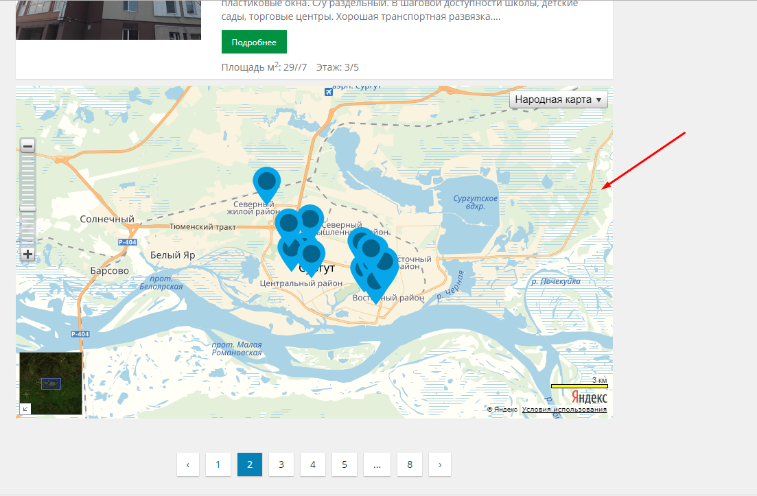Click the р. Почекуйка river label
Image resolution: width=757 pixels, height=496 pixels.
(x=556, y=281)
